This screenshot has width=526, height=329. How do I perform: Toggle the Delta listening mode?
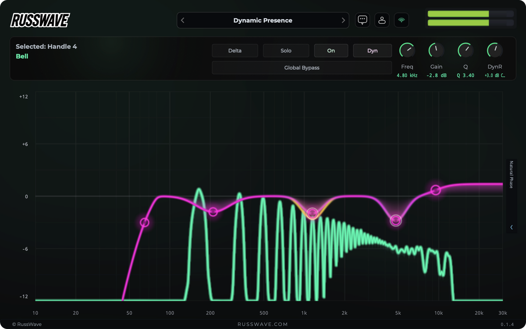coord(235,50)
